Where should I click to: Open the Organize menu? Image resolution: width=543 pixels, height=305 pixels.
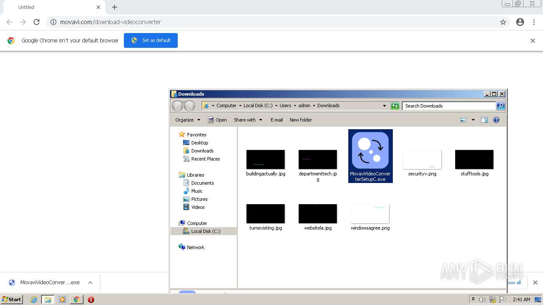(188, 120)
